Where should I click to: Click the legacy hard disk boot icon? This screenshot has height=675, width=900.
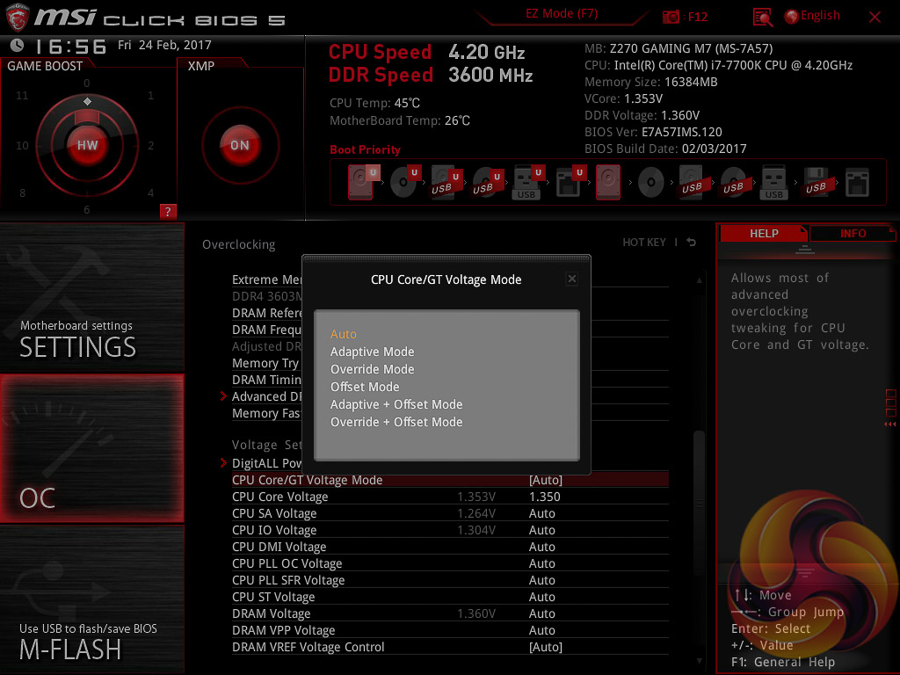(608, 182)
